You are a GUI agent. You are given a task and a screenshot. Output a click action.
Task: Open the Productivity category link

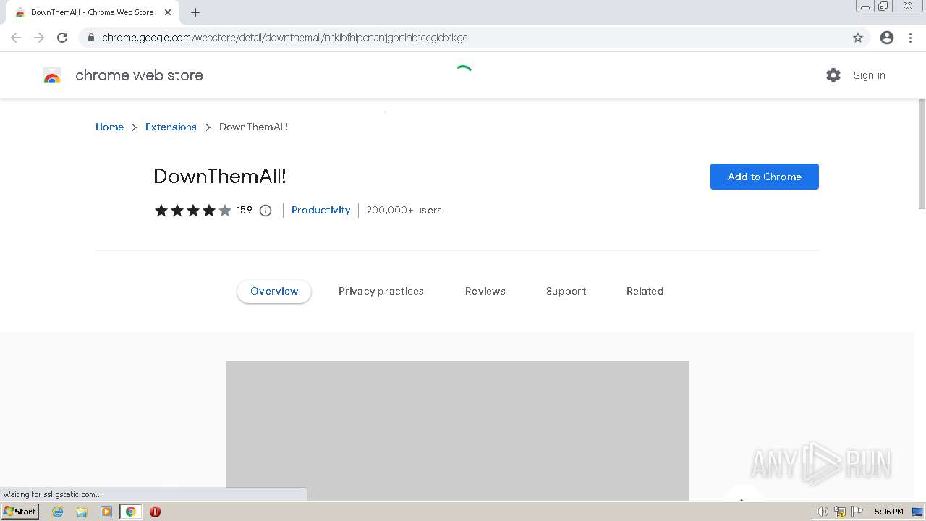pos(321,210)
